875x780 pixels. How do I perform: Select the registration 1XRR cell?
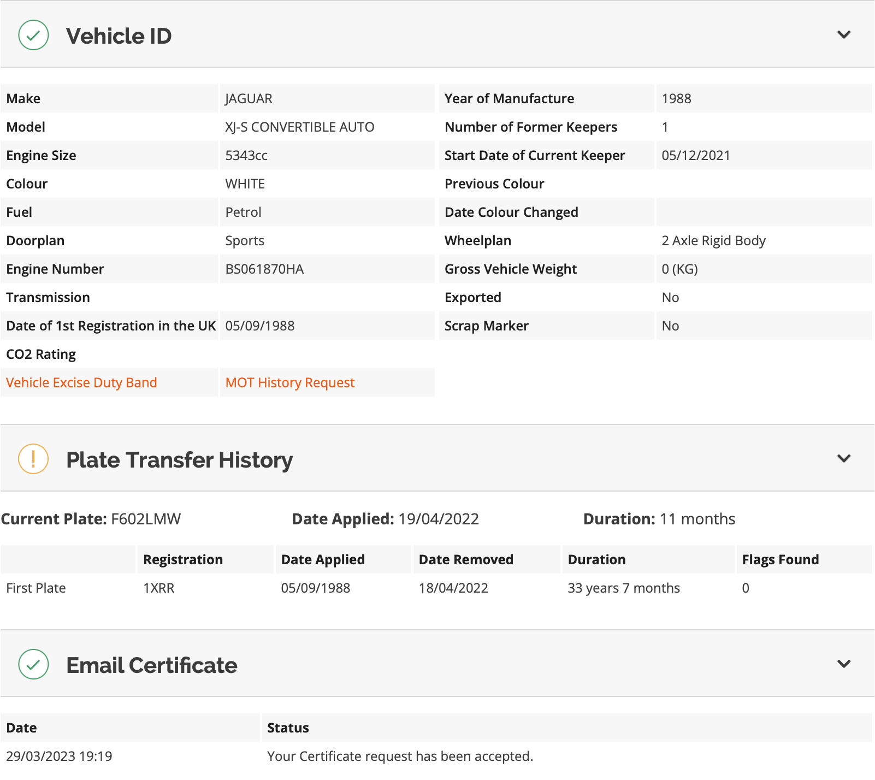(159, 588)
